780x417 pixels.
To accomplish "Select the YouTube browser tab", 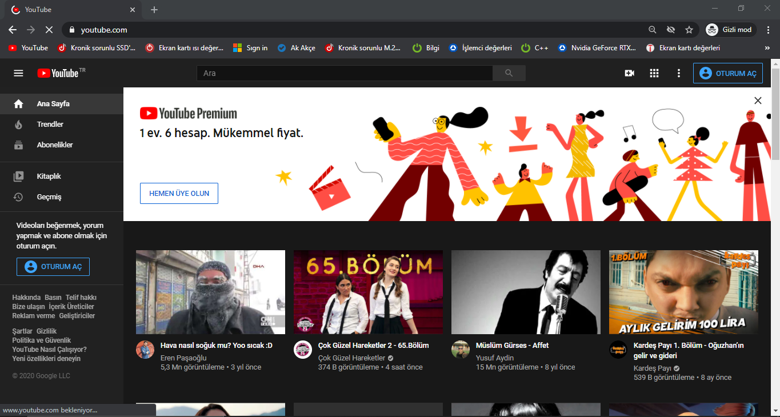I will [x=74, y=10].
